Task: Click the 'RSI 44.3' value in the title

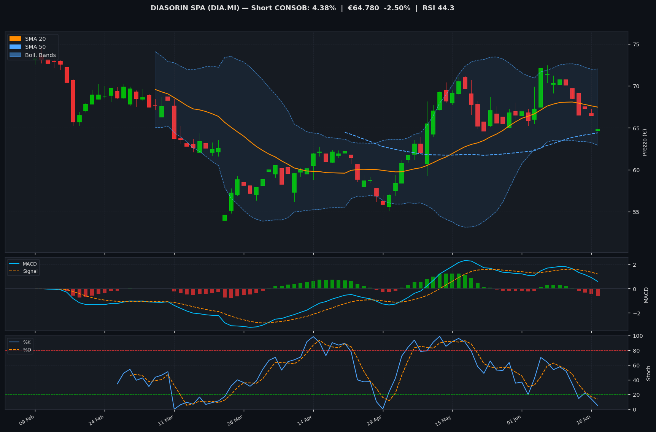Action: [438, 8]
